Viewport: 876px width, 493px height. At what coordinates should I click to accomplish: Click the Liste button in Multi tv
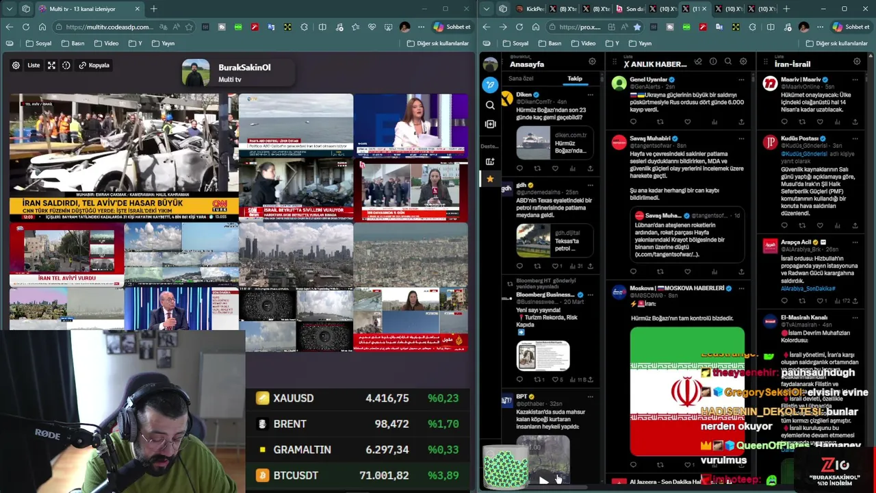pyautogui.click(x=34, y=65)
